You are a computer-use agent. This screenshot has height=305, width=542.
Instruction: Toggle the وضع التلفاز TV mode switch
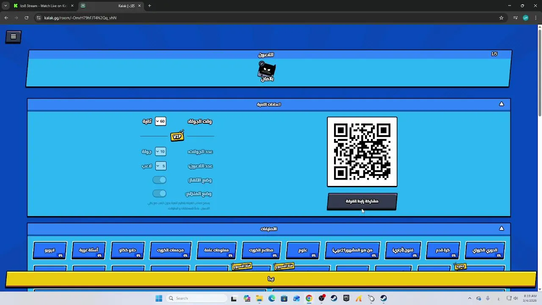[x=160, y=180]
